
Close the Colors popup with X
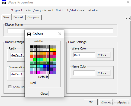60,34
